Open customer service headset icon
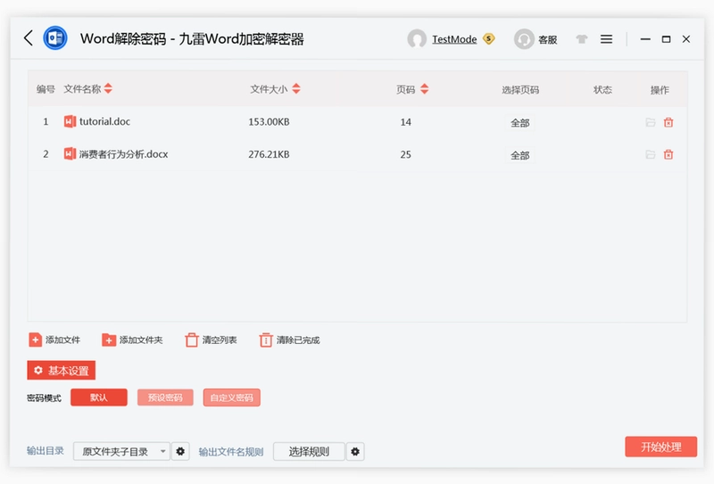This screenshot has width=714, height=484. [524, 39]
